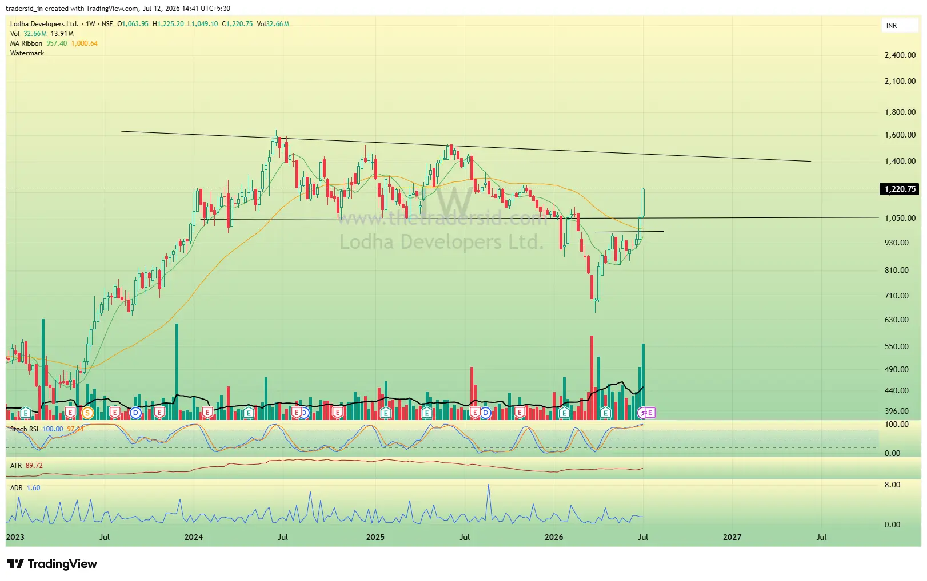Open the red earnings marker from July 2025
This screenshot has width=927, height=581.
[474, 412]
